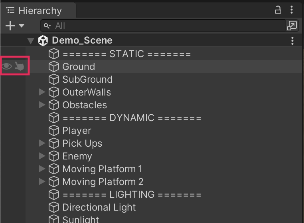This screenshot has height=223, width=304.
Task: Click the search magnifier icon
Action: (x=48, y=26)
